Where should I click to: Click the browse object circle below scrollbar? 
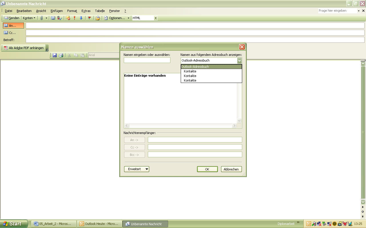[x=363, y=211]
